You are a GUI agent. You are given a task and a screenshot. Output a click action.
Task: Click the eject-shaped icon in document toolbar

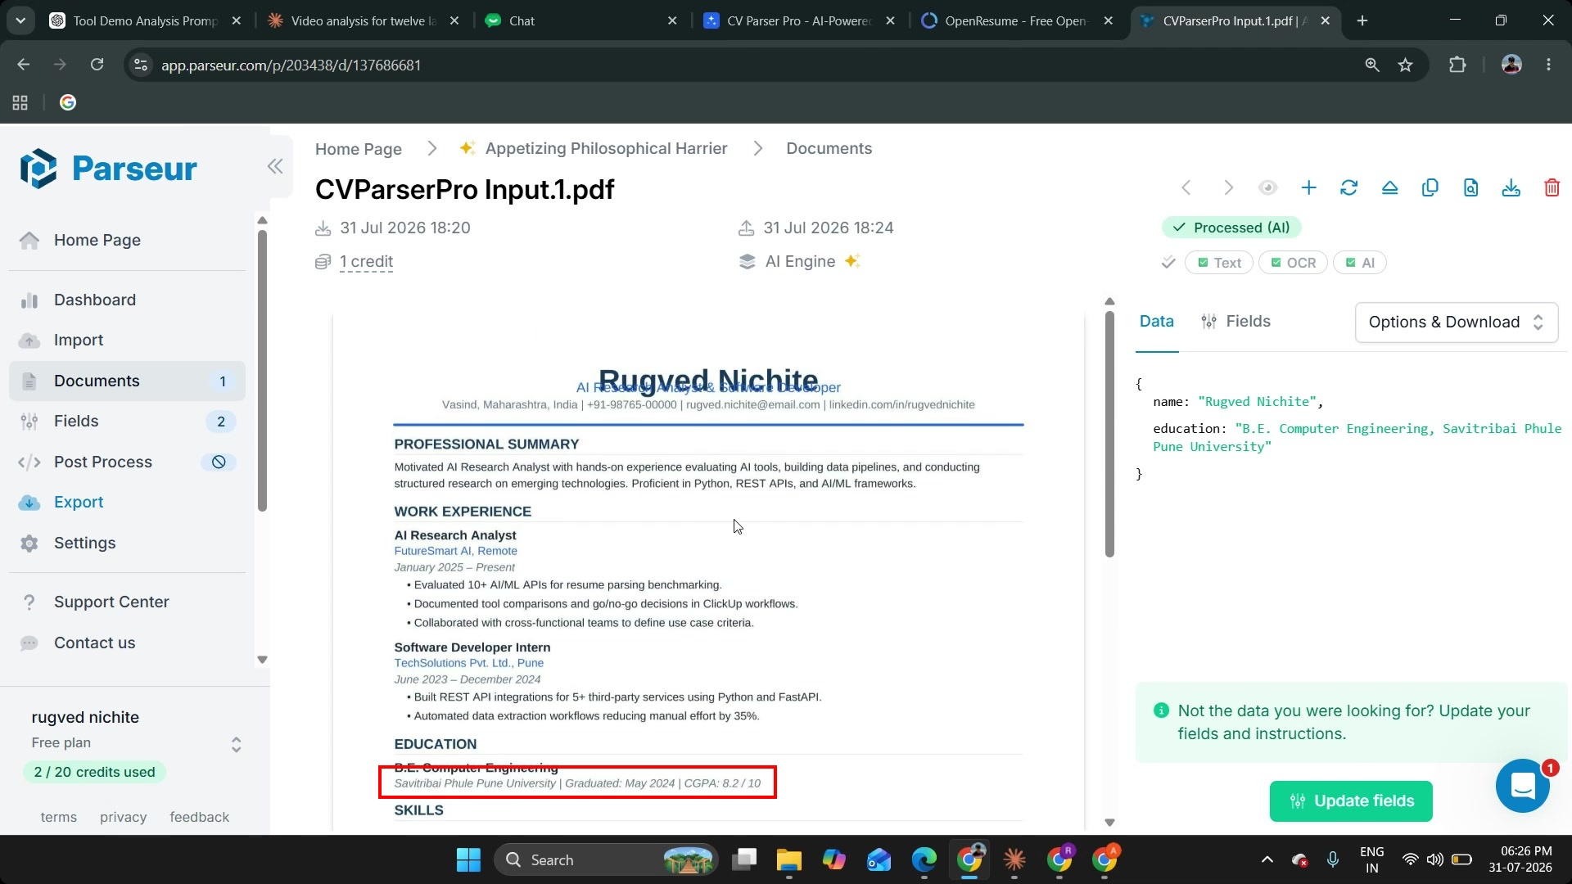(x=1389, y=188)
